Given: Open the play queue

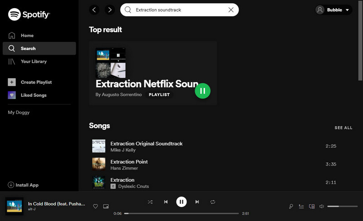Looking at the screenshot, I should [x=301, y=206].
